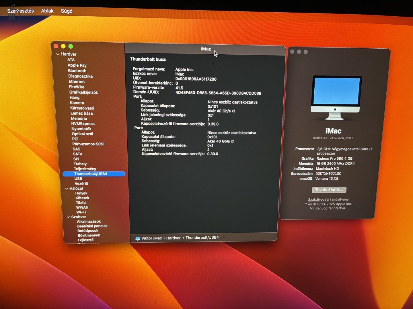Click the computer icon in the path bar
The height and width of the screenshot is (309, 413).
(137, 238)
